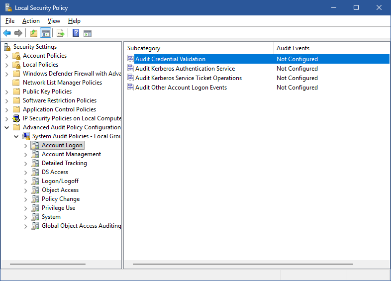Expand the Object Access tree node
Screen dimensions: 391x281
pos(26,190)
